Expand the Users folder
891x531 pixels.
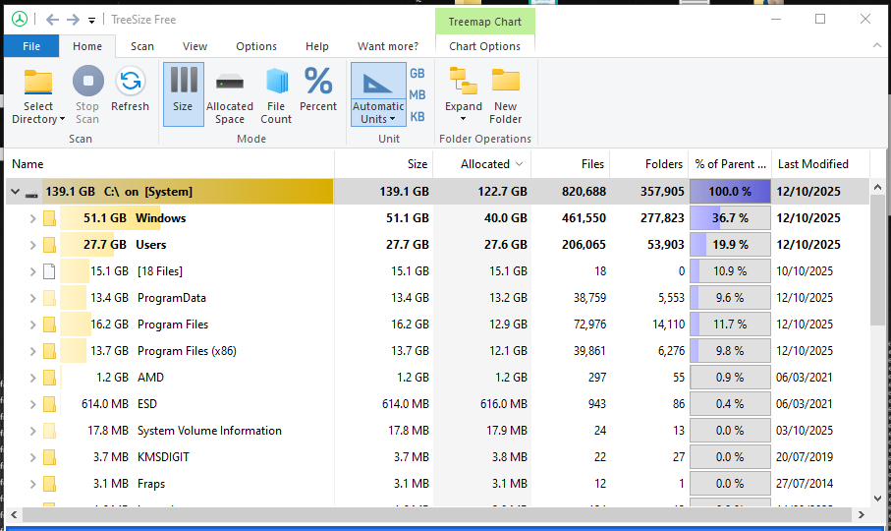[32, 245]
